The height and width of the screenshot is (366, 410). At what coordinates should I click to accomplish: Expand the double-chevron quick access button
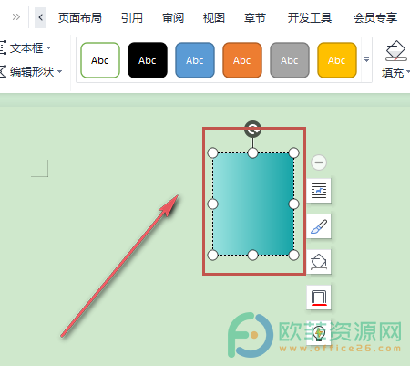click(16, 17)
